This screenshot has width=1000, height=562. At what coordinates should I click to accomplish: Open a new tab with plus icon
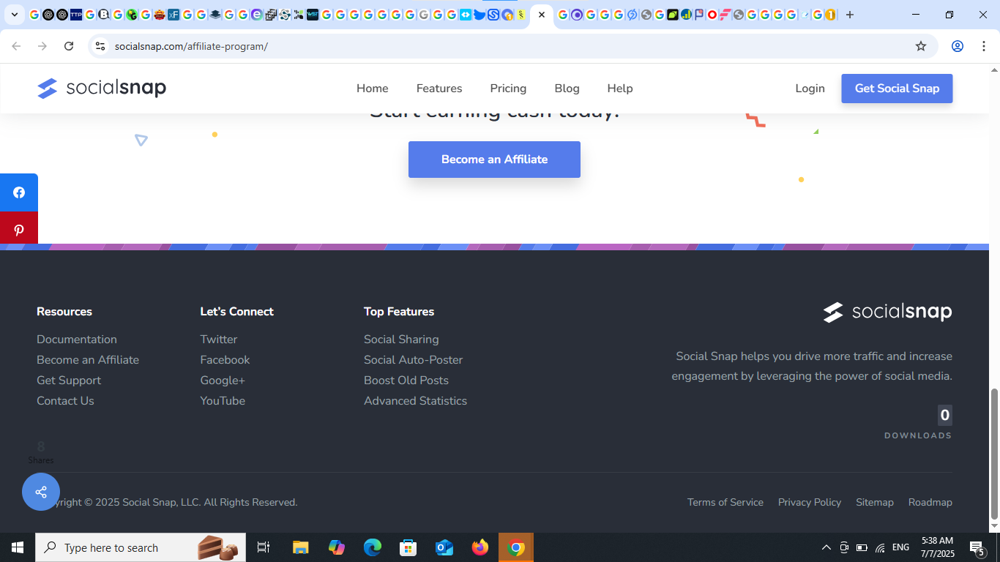[x=849, y=15]
